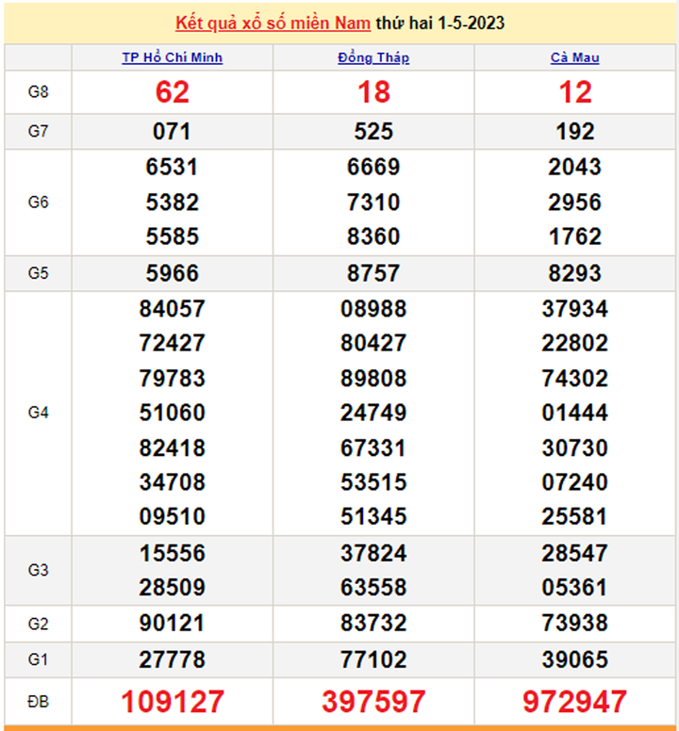
Task: Click the G6 number 7310
Action: [x=373, y=203]
